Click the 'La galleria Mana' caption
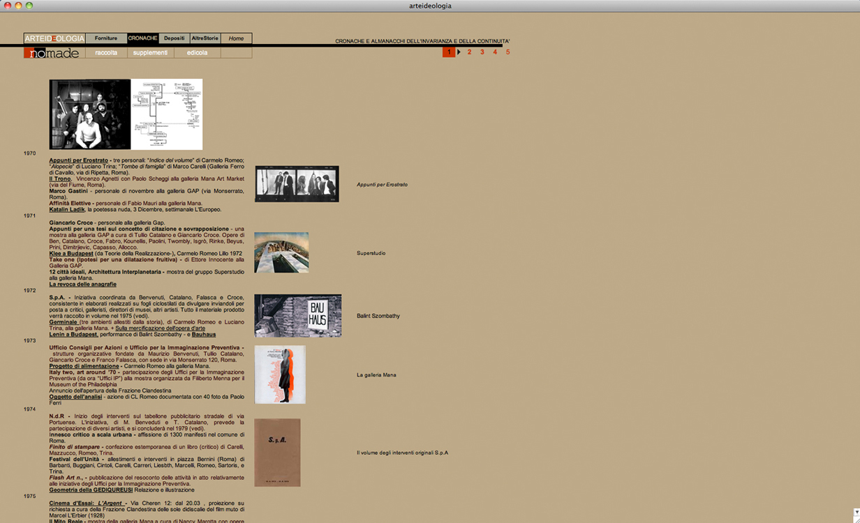 tap(376, 375)
